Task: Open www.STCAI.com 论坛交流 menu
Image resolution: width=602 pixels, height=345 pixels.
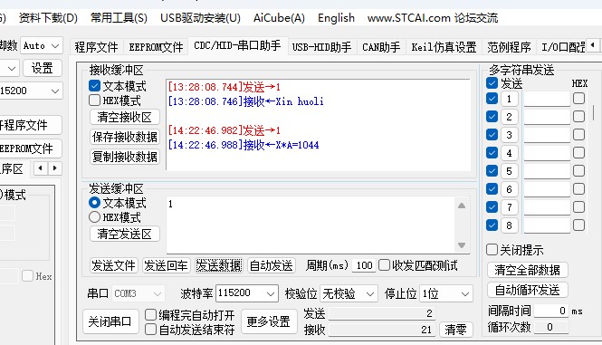Action: [x=433, y=18]
